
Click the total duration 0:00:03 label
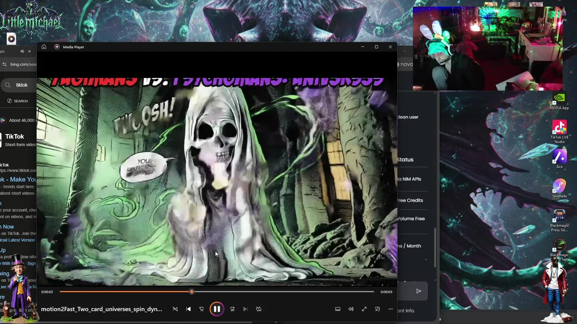(386, 292)
